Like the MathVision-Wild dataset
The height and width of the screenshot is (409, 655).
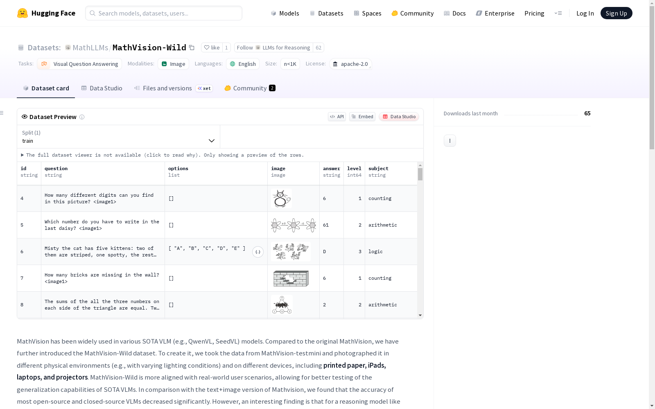212,47
